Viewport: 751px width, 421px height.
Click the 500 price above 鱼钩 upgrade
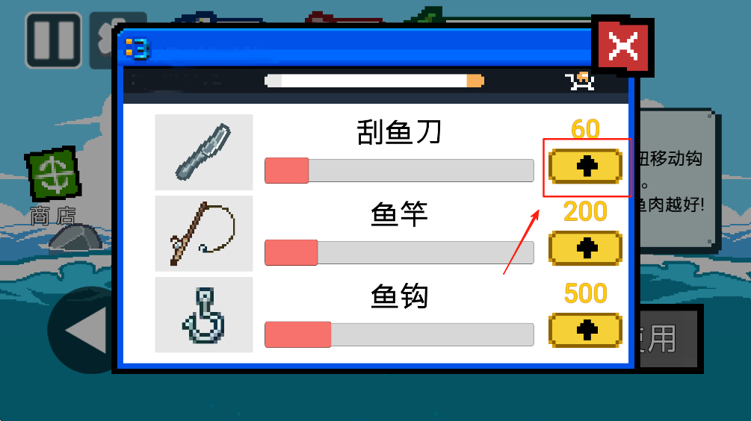pyautogui.click(x=586, y=293)
